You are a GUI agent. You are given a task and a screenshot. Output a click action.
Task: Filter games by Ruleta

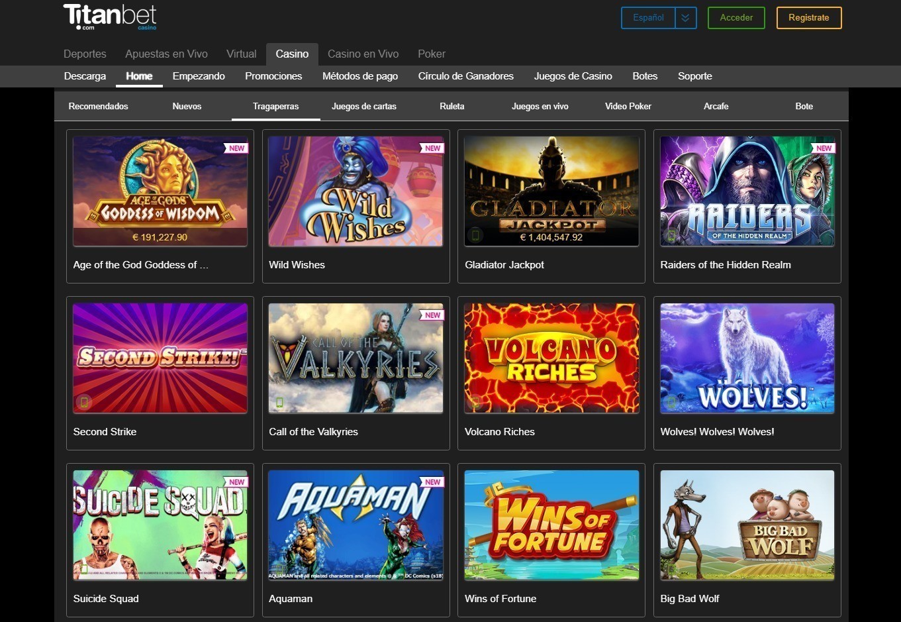[x=452, y=106]
